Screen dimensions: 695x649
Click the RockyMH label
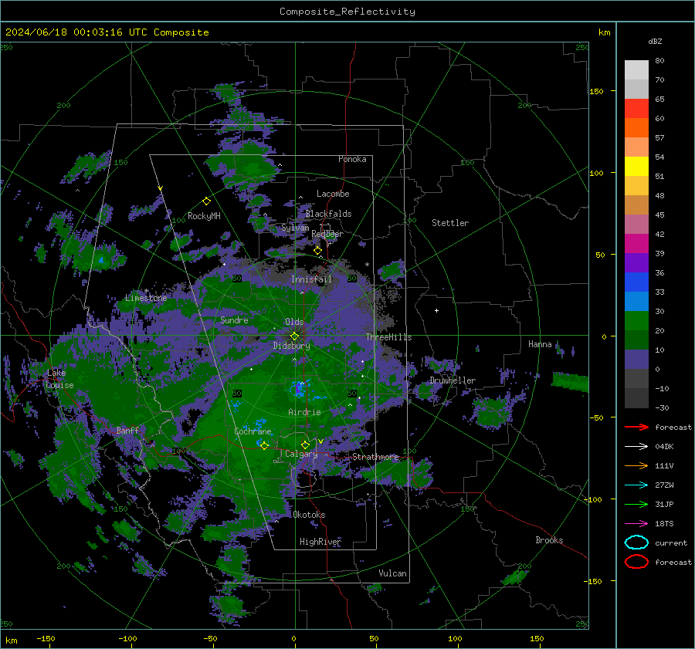[204, 216]
